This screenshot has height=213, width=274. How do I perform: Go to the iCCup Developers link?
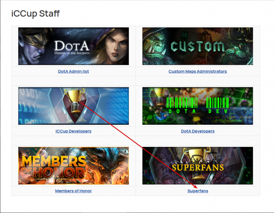(x=74, y=131)
